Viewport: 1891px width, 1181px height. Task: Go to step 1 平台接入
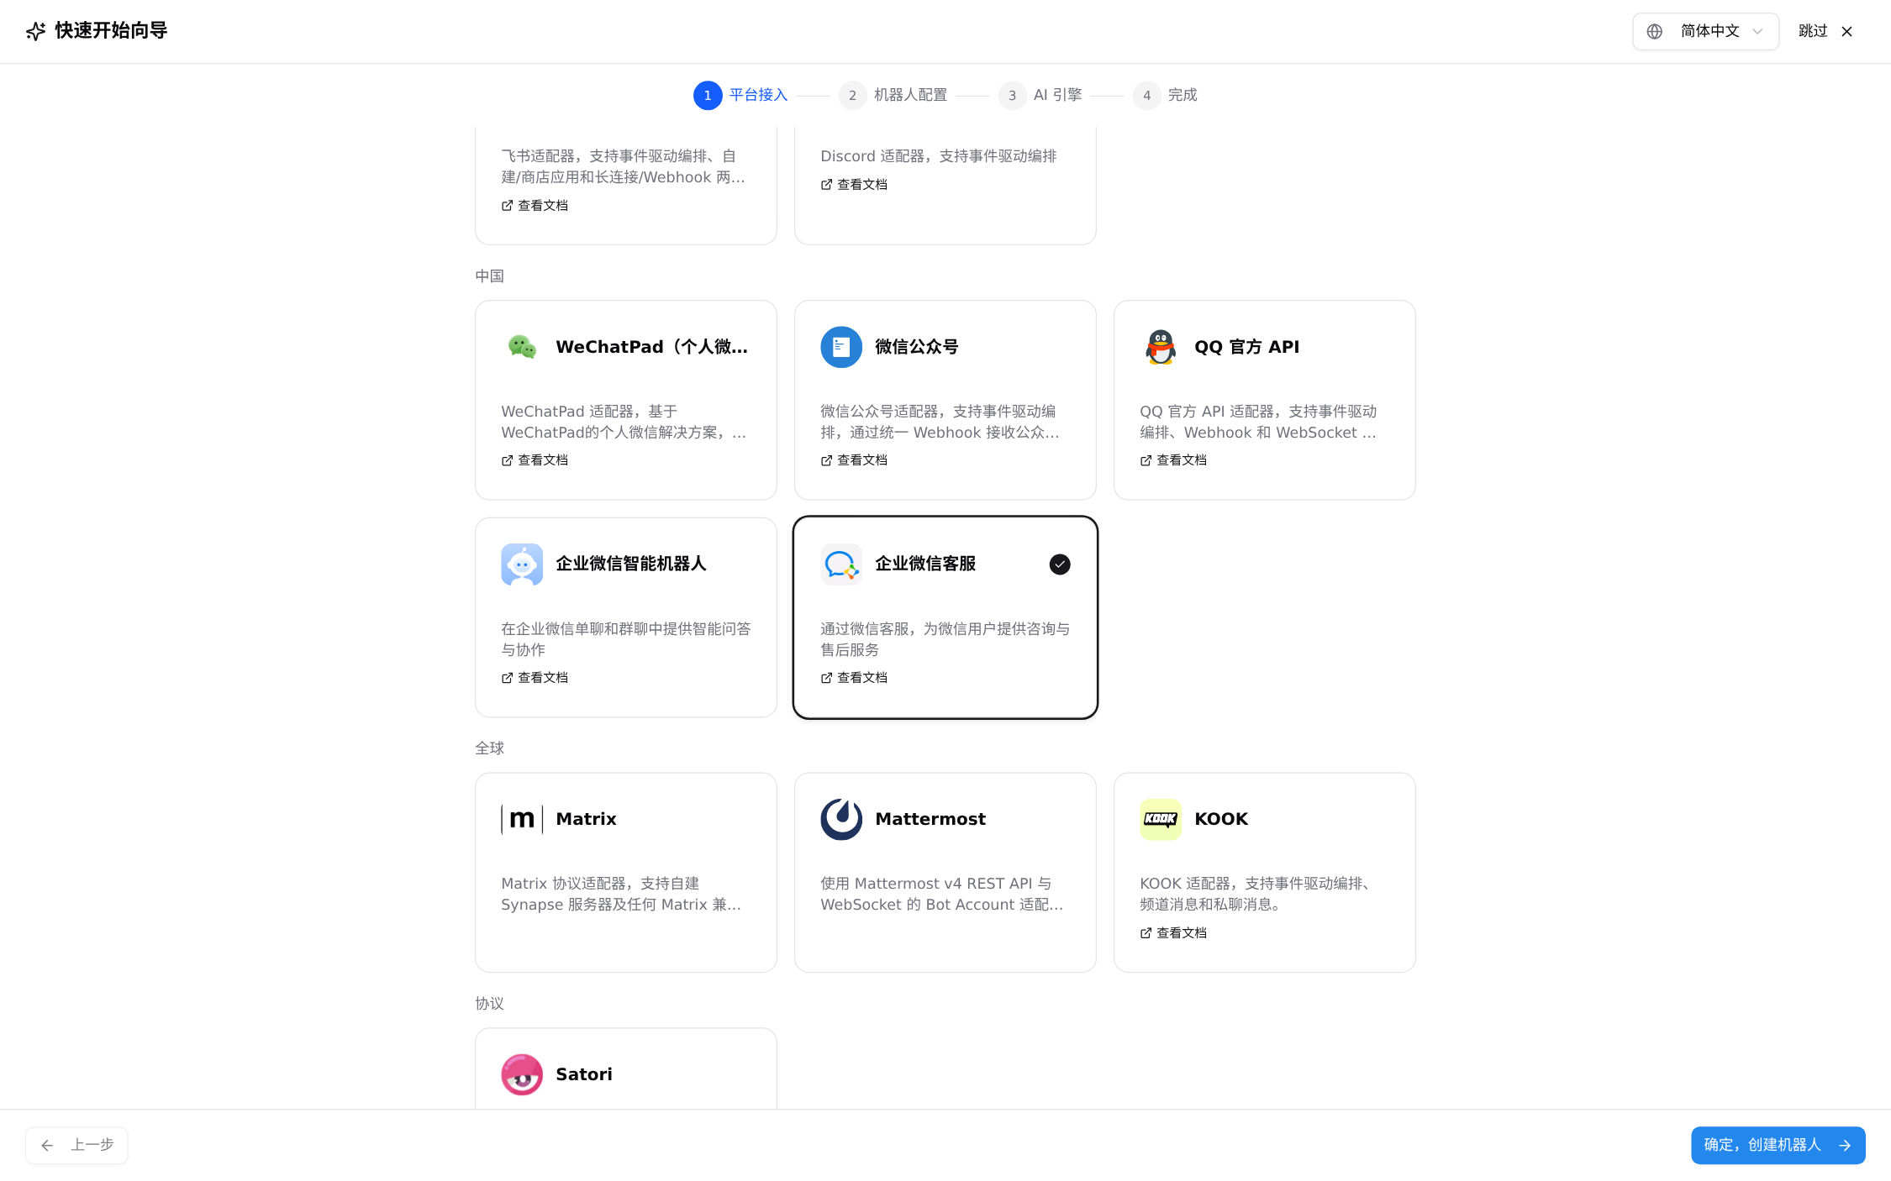(x=740, y=96)
